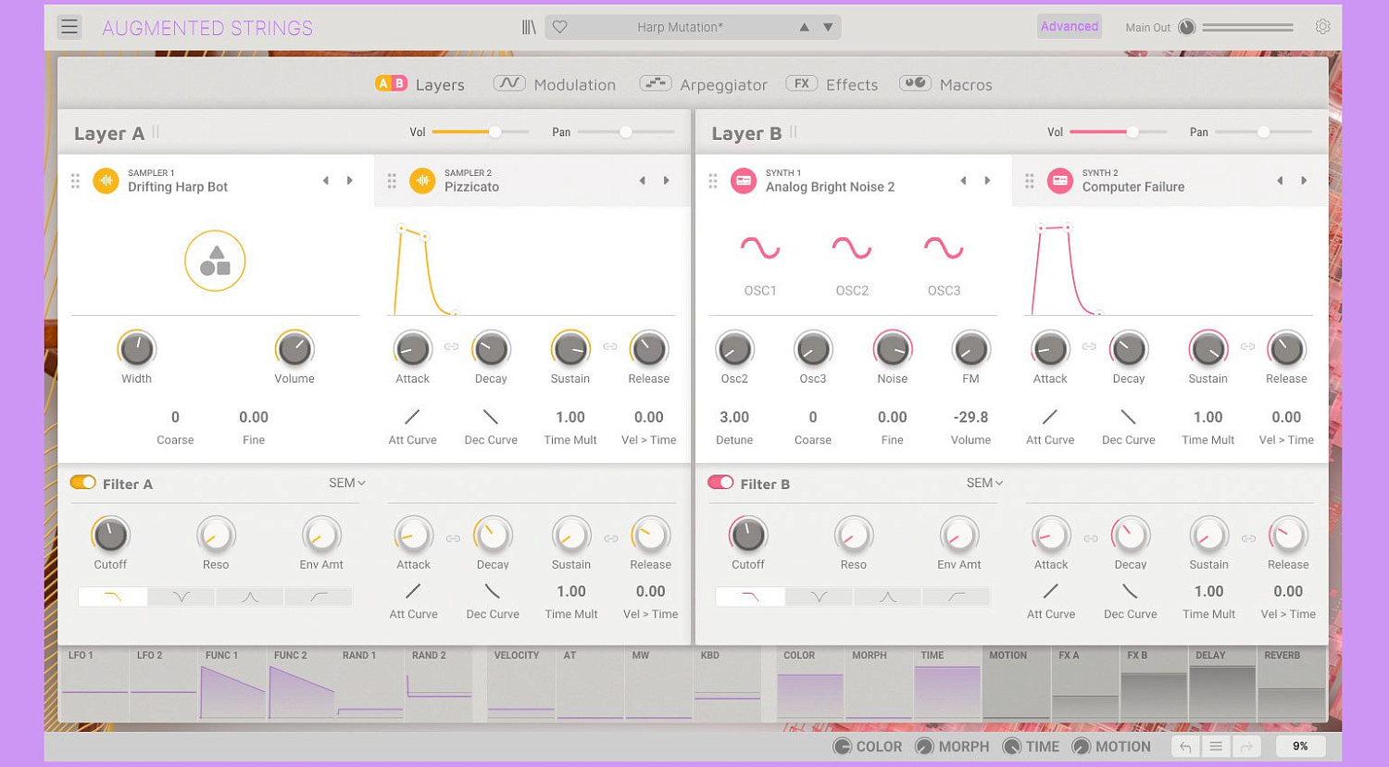1389x767 pixels.
Task: Click the MORPH macro button in bottom bar
Action: pyautogui.click(x=952, y=747)
